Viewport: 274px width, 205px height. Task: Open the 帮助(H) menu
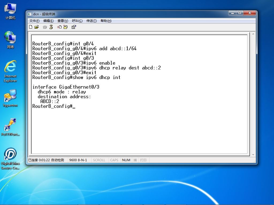click(106, 21)
